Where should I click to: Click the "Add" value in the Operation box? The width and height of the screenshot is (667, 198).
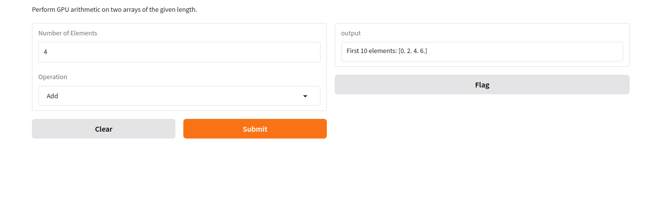point(53,96)
